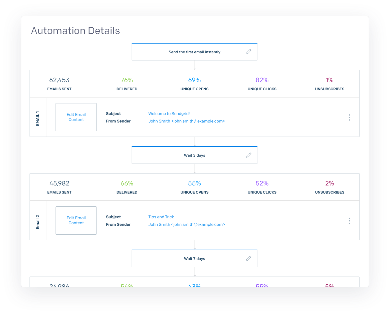Click 'Edit Email Content' for Email 2

coord(76,220)
